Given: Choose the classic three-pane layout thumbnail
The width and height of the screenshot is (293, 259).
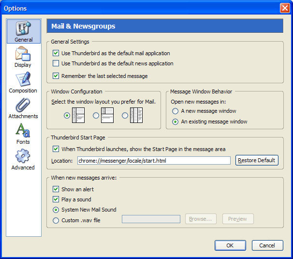Looking at the screenshot, I should pyautogui.click(x=78, y=115).
